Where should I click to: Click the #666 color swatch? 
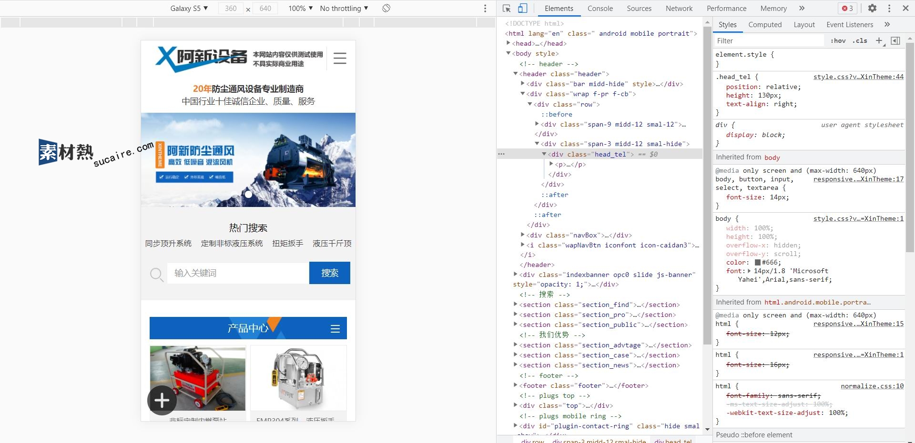tap(758, 263)
